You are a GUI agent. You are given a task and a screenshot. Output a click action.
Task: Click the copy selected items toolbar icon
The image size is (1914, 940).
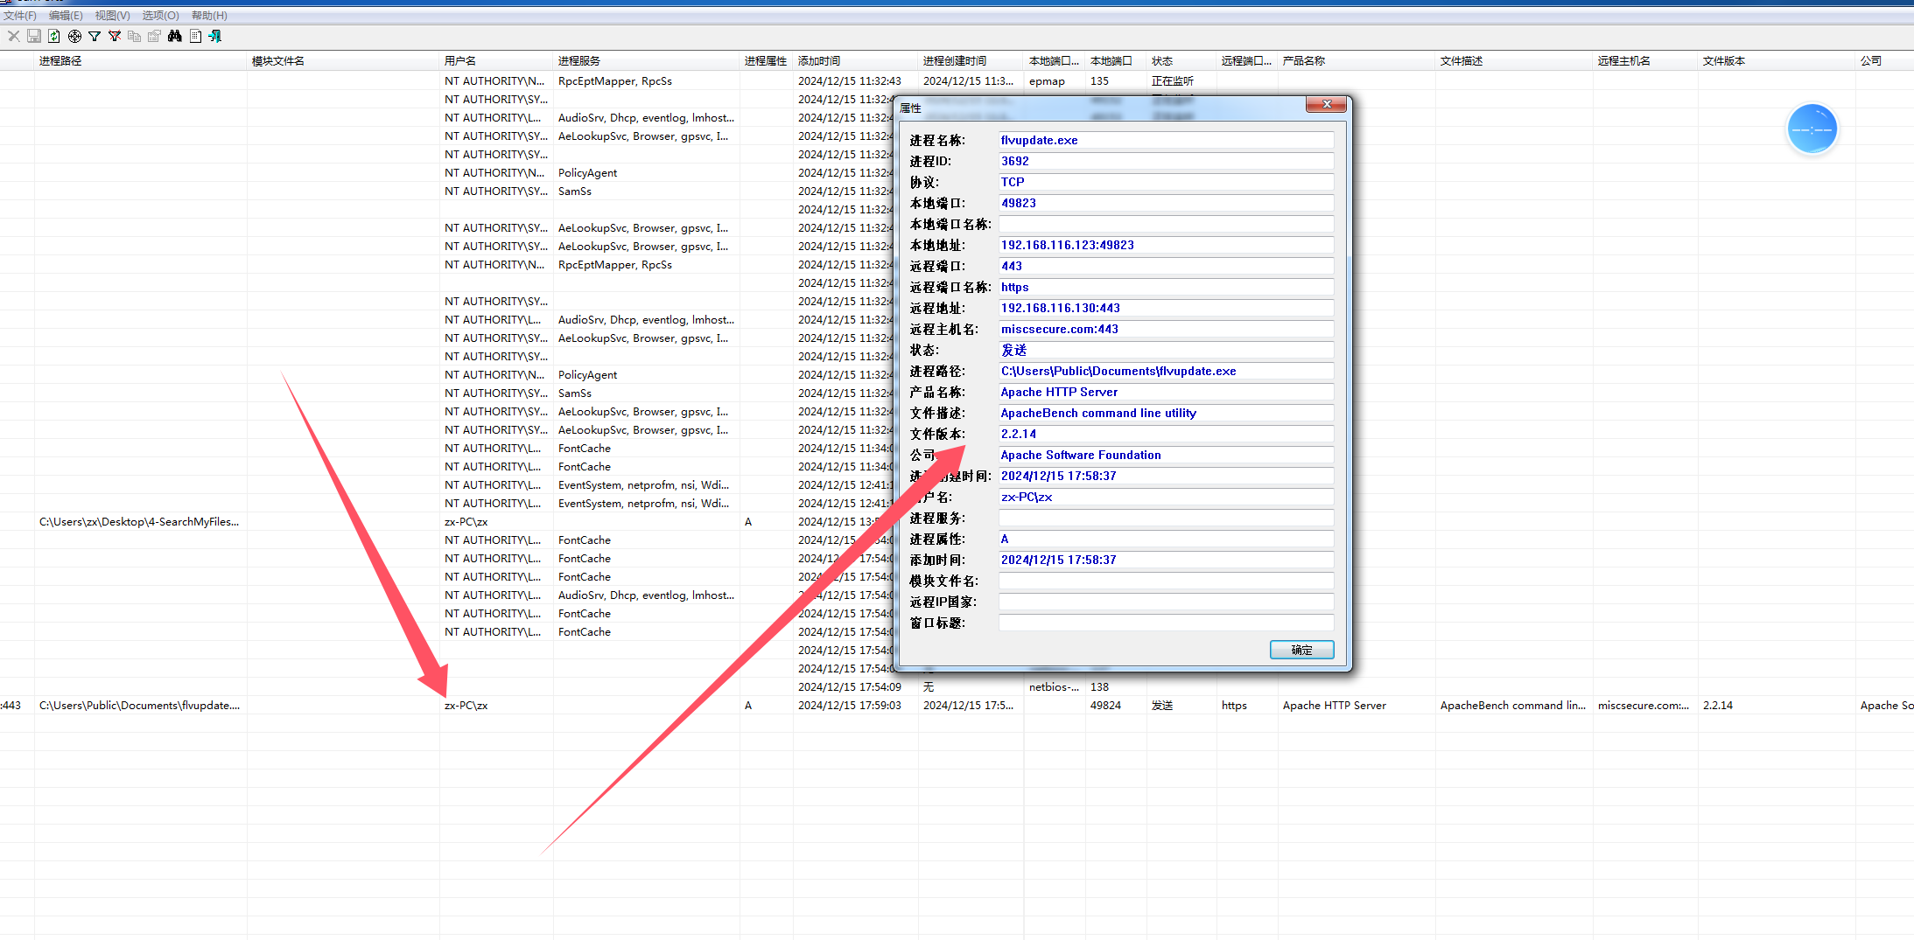134,36
